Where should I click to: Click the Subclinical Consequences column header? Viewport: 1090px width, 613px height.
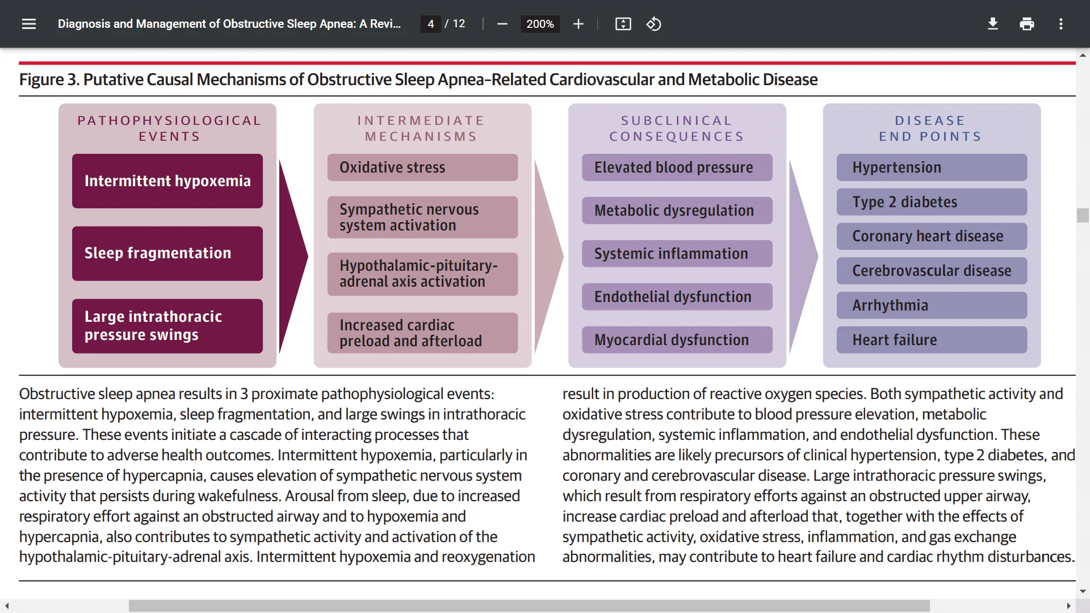pyautogui.click(x=677, y=128)
